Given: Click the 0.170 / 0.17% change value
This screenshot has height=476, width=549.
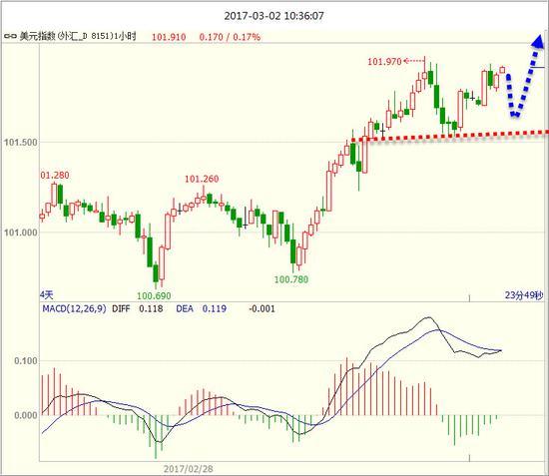Looking at the screenshot, I should pyautogui.click(x=230, y=37).
